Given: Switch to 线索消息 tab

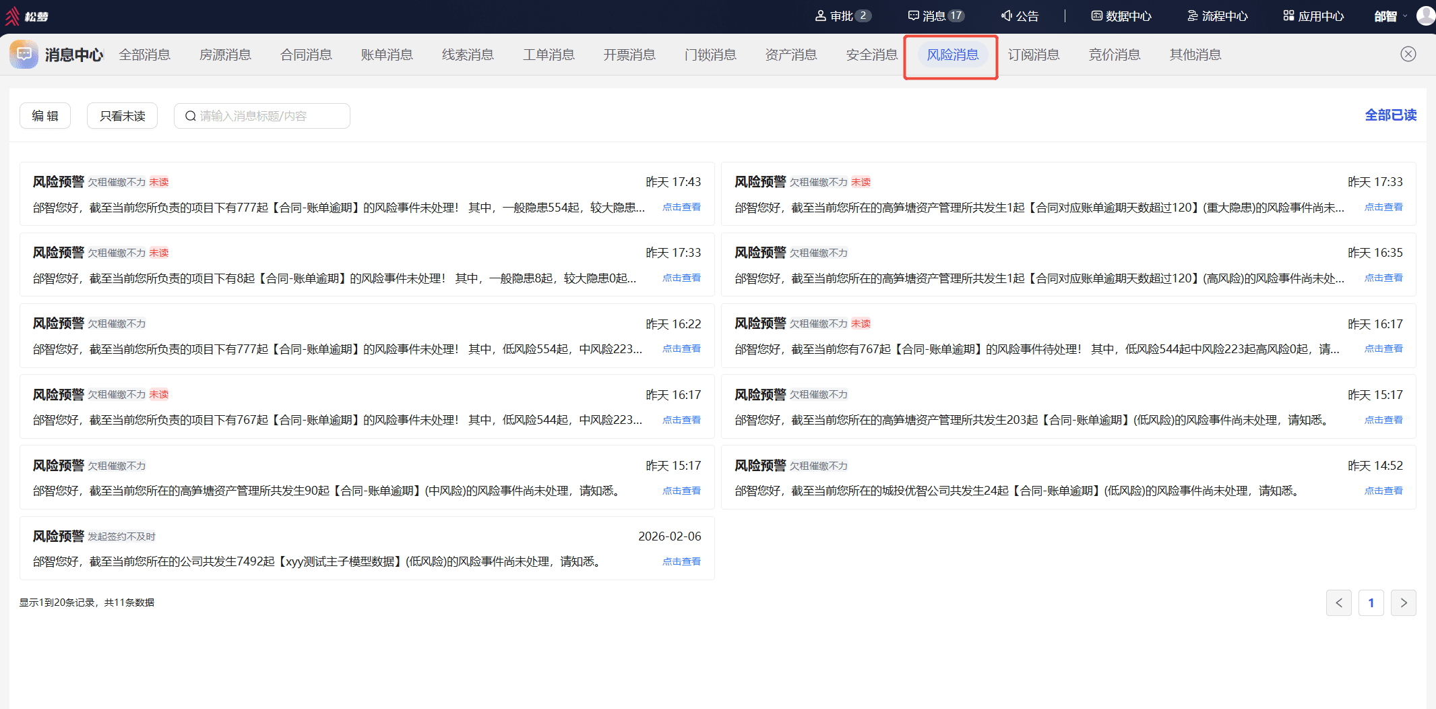Looking at the screenshot, I should (468, 55).
